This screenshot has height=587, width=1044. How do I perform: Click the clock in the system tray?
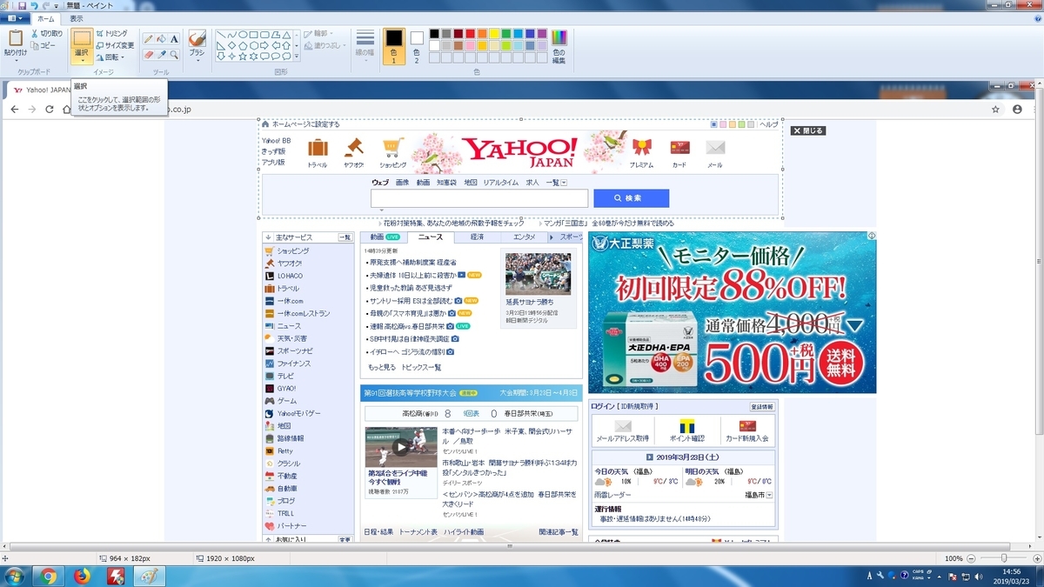(x=1010, y=576)
